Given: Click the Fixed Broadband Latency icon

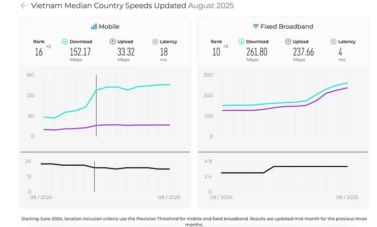Looking at the screenshot, I should coord(333,41).
